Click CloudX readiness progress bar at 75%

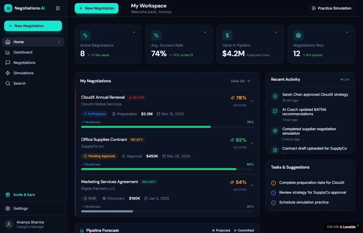click(167, 127)
